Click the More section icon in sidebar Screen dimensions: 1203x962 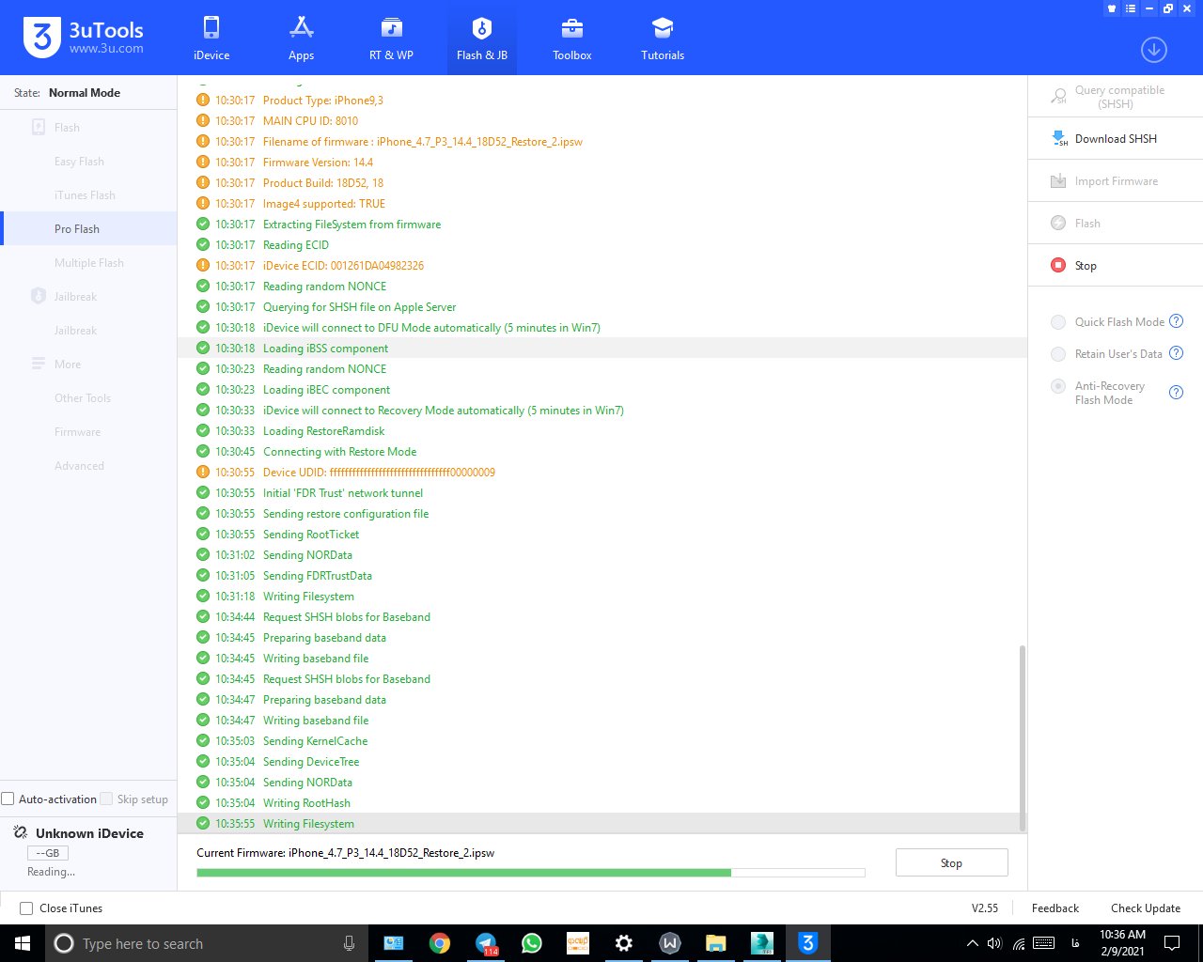pyautogui.click(x=39, y=365)
